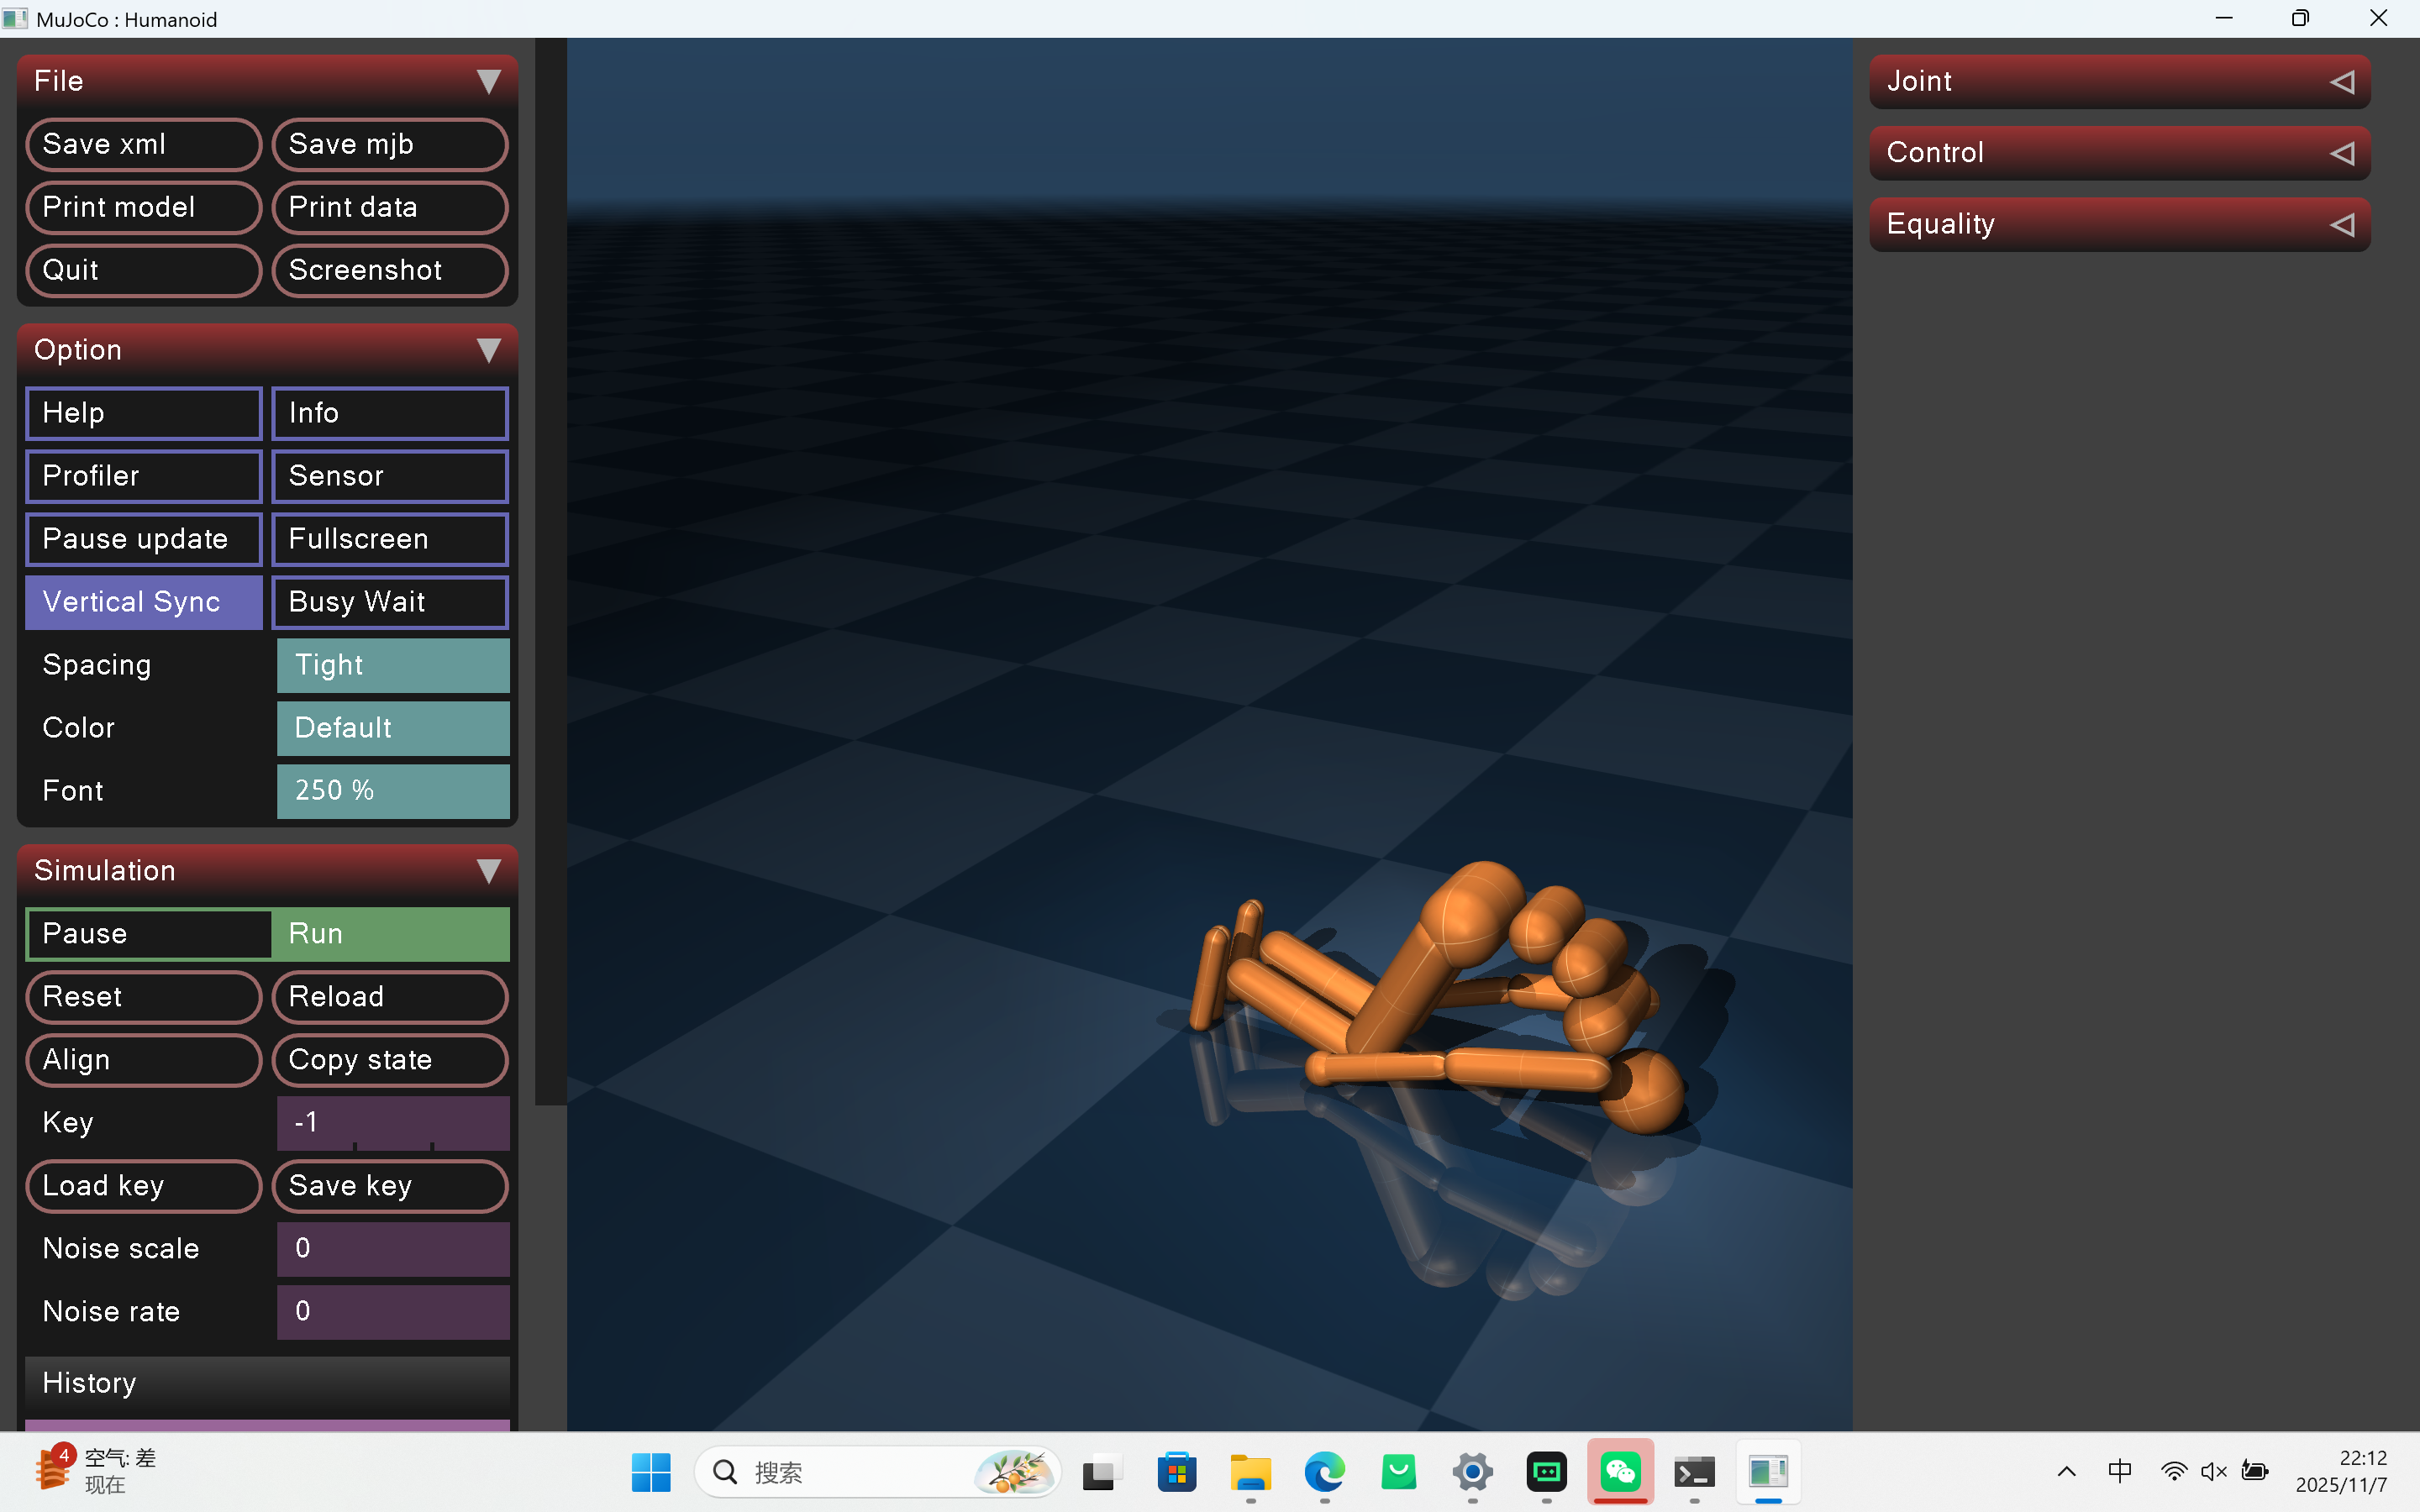Click the Windows Start button
The height and width of the screenshot is (1512, 2420).
(651, 1472)
